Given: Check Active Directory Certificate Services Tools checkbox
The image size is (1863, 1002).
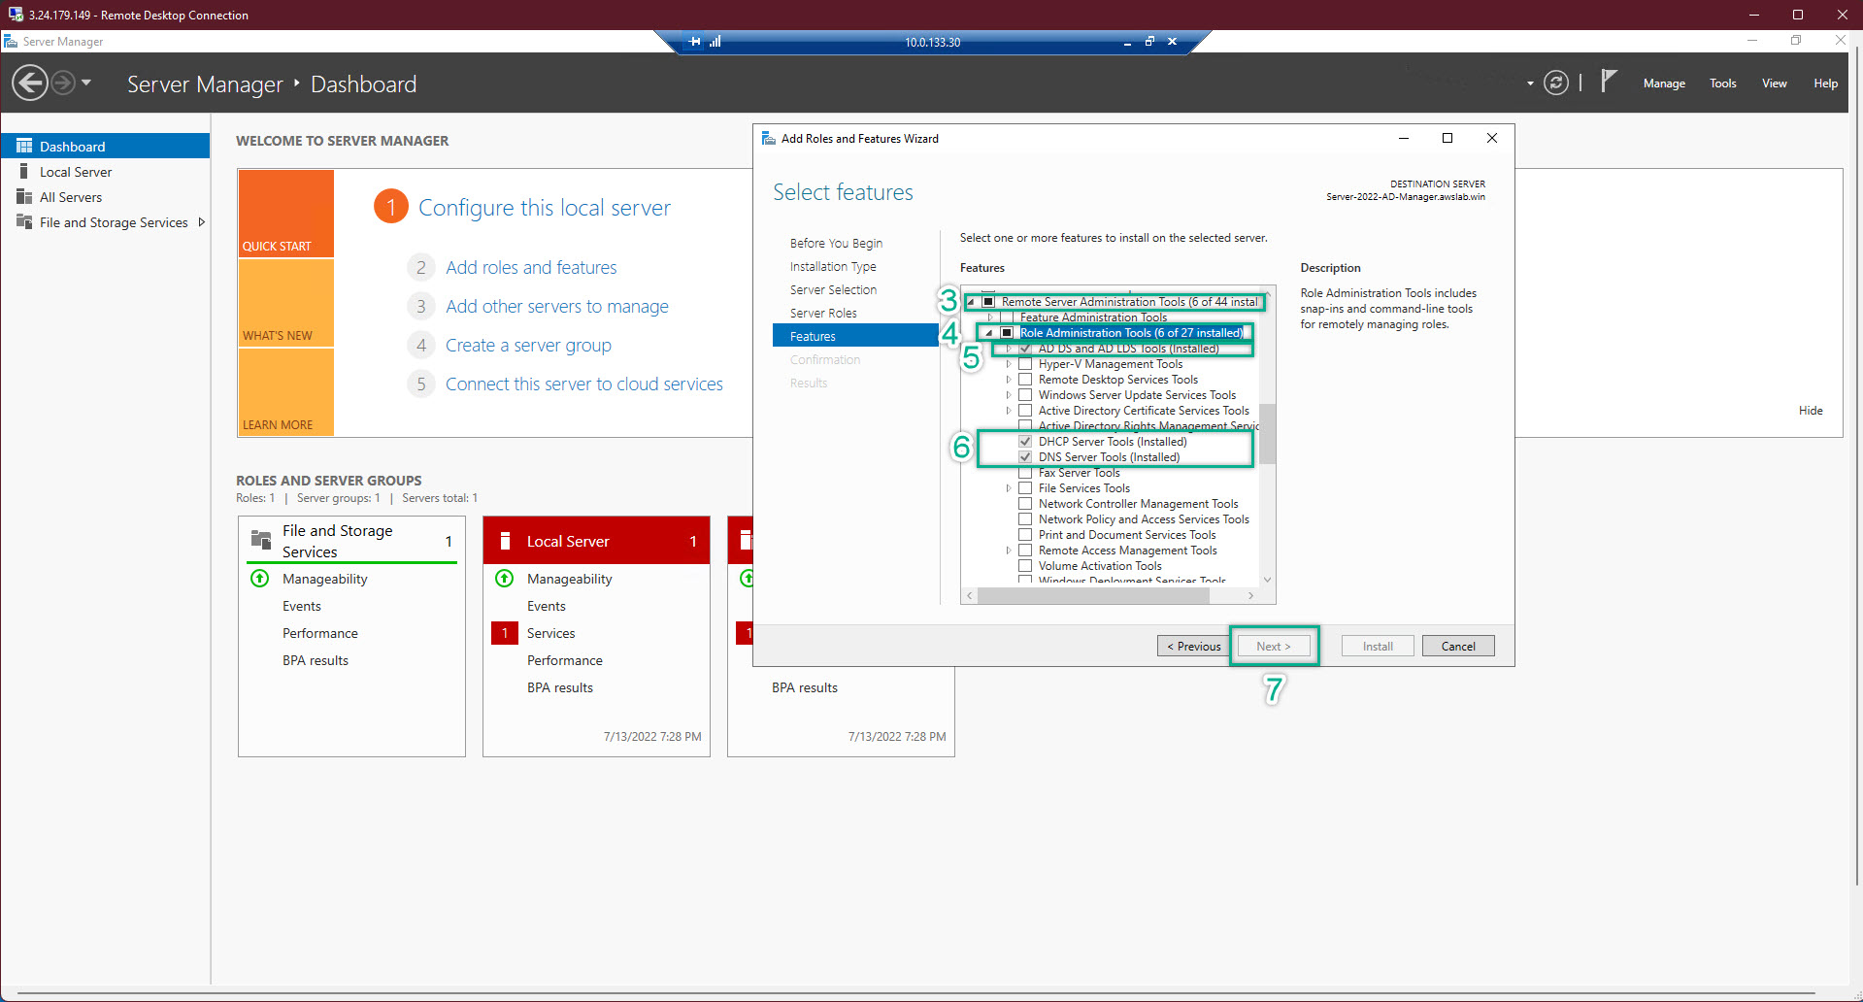Looking at the screenshot, I should [1025, 411].
